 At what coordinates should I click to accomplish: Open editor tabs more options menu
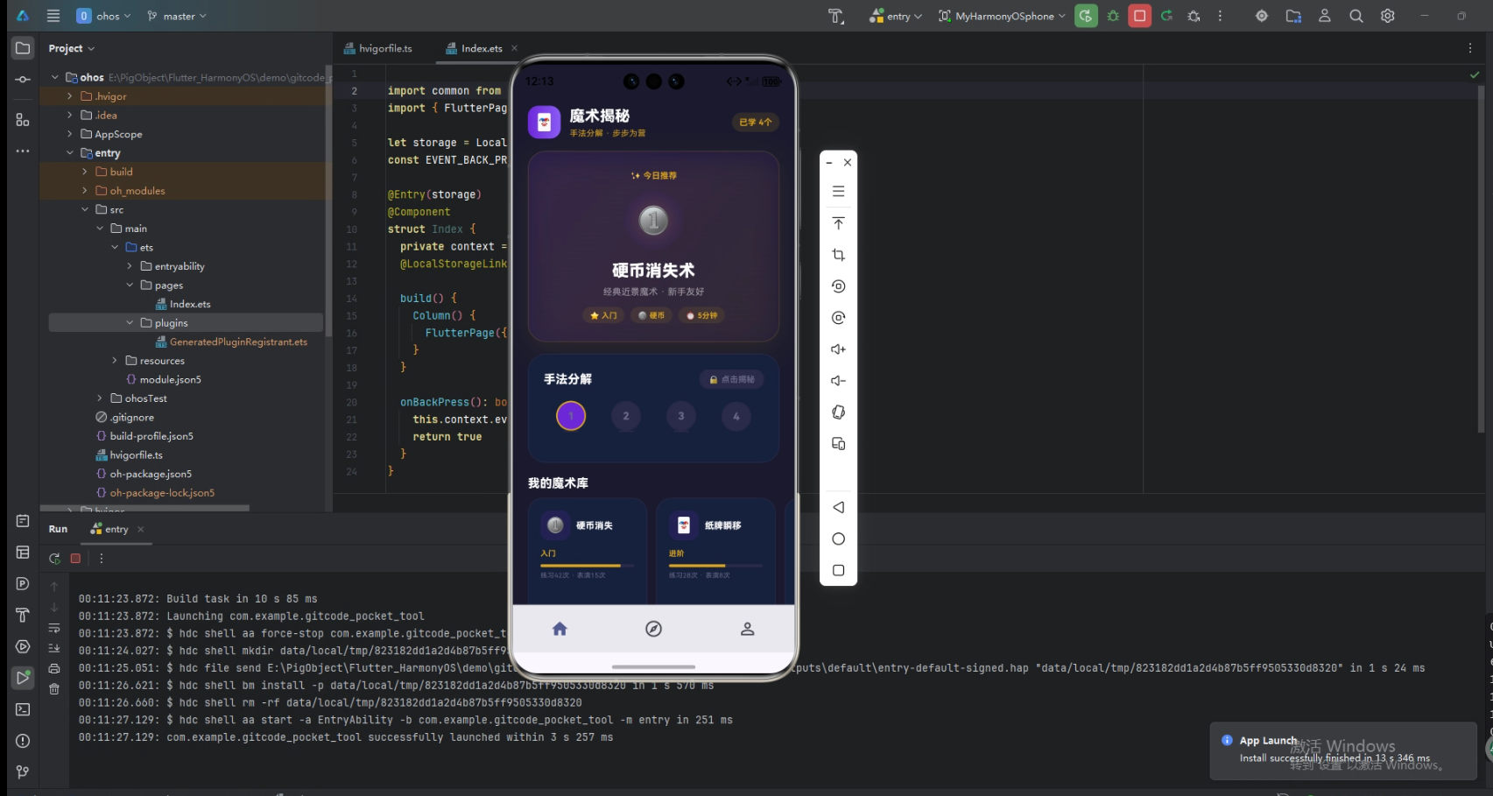click(x=1470, y=48)
